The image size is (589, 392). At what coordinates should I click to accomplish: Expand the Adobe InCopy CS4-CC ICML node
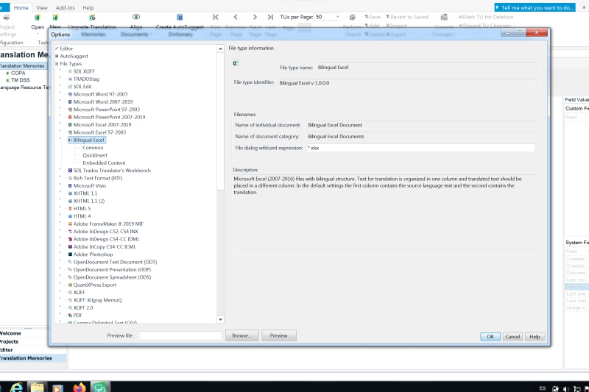(x=60, y=246)
